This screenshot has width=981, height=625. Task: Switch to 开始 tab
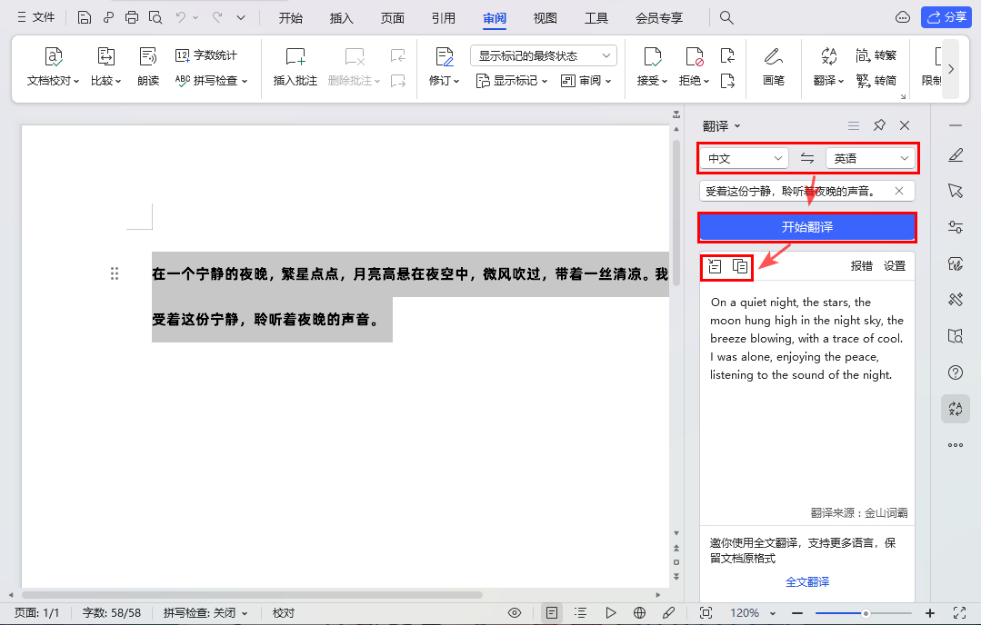tap(290, 18)
